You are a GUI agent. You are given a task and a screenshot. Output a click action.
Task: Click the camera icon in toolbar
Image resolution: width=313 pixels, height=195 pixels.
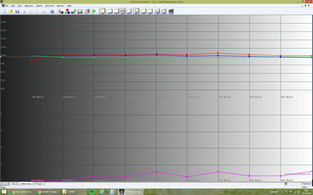[87, 11]
